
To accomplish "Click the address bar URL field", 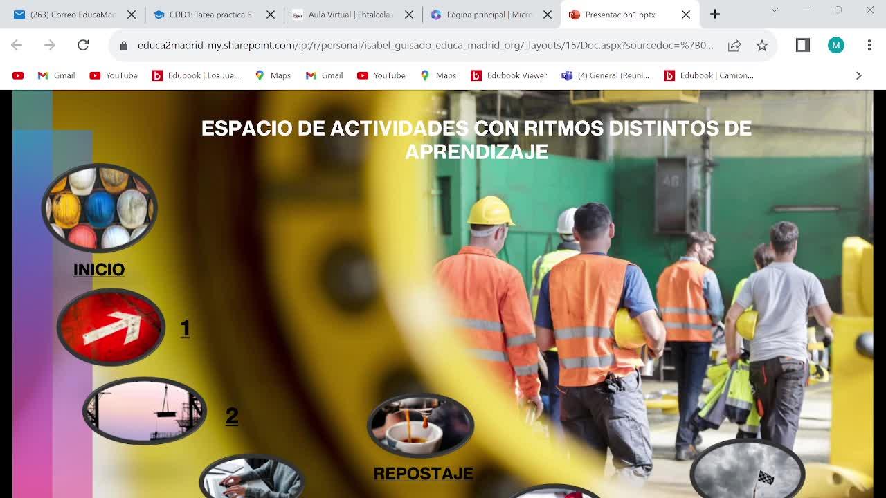I will coord(425,46).
